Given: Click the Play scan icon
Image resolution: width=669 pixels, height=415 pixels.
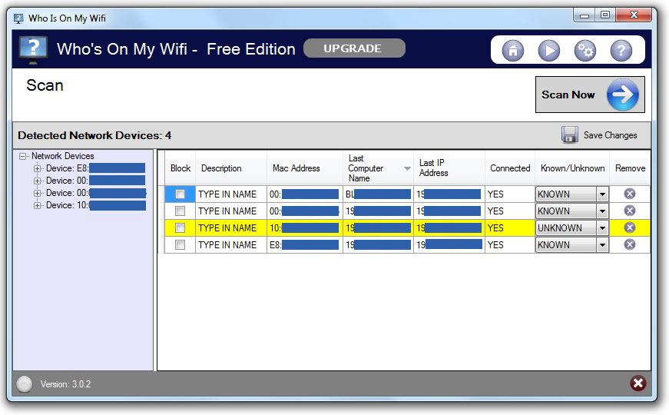Looking at the screenshot, I should pos(549,51).
